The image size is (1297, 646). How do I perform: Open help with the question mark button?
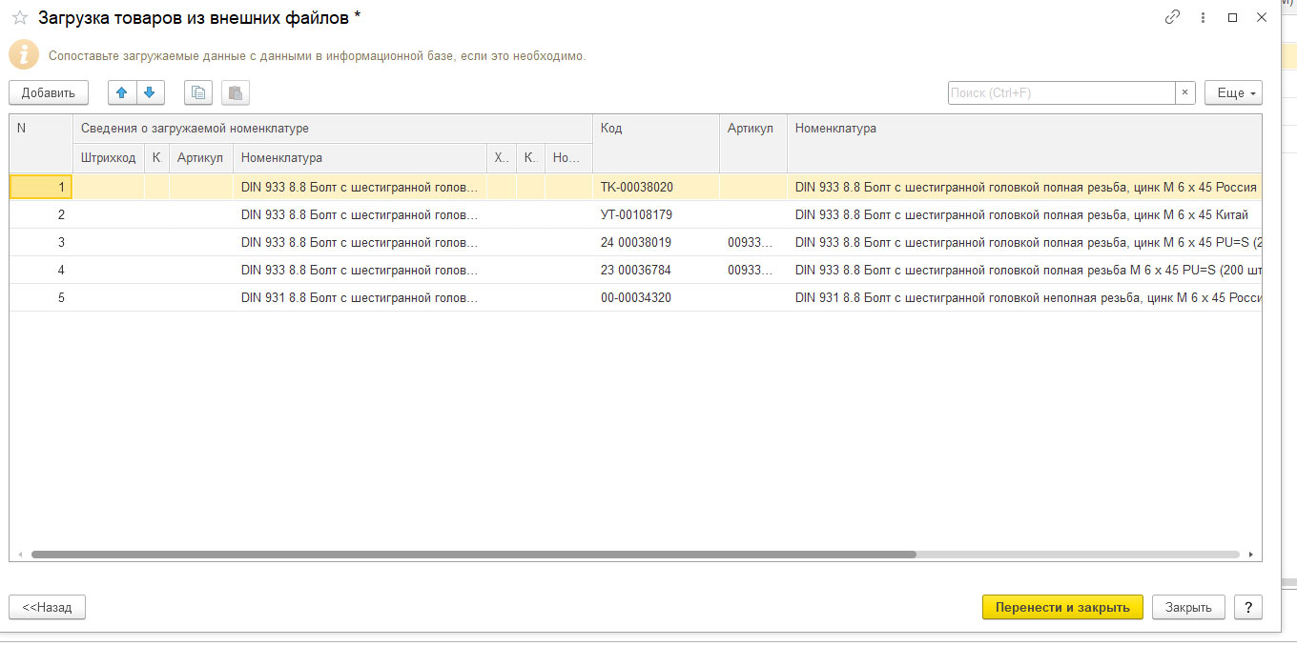1247,607
